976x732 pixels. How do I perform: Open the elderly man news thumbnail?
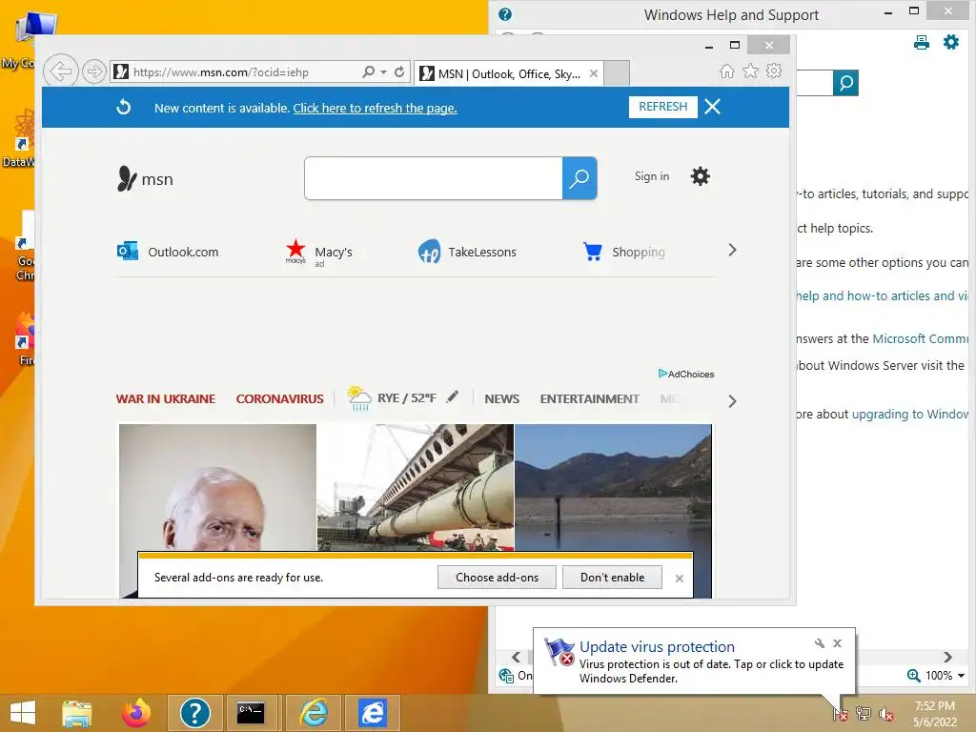[217, 487]
